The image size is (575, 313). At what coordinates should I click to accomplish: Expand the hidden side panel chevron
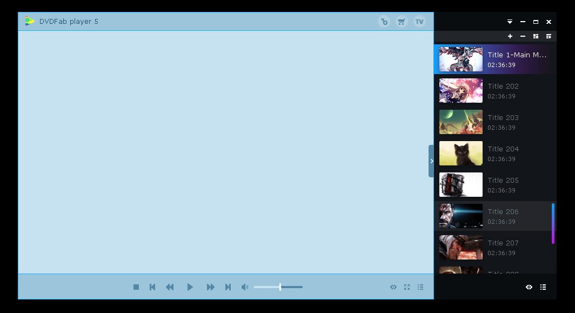[431, 161]
